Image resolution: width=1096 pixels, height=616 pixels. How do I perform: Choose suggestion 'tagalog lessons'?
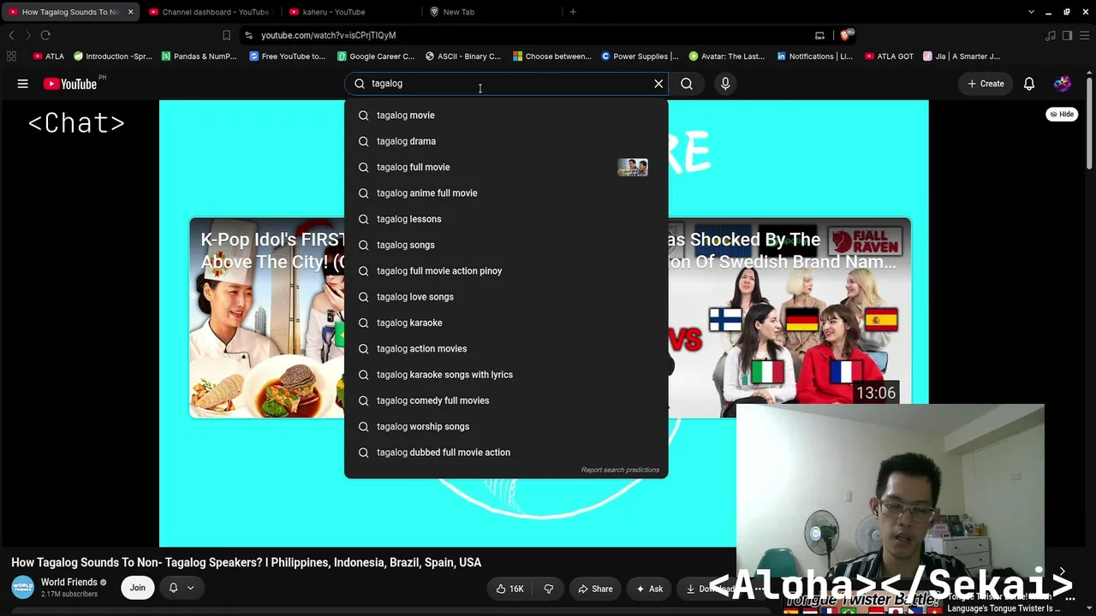(x=506, y=219)
